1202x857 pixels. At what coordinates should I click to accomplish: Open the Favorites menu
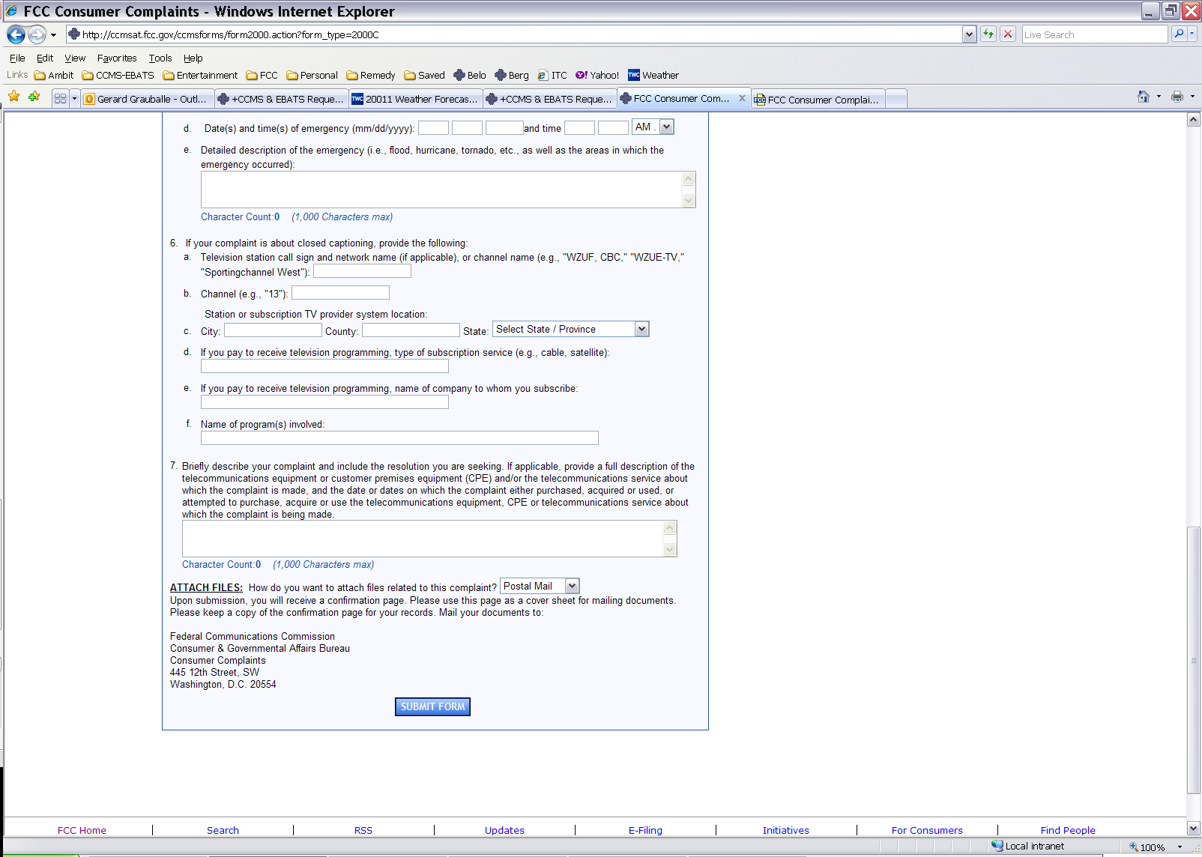click(x=117, y=58)
